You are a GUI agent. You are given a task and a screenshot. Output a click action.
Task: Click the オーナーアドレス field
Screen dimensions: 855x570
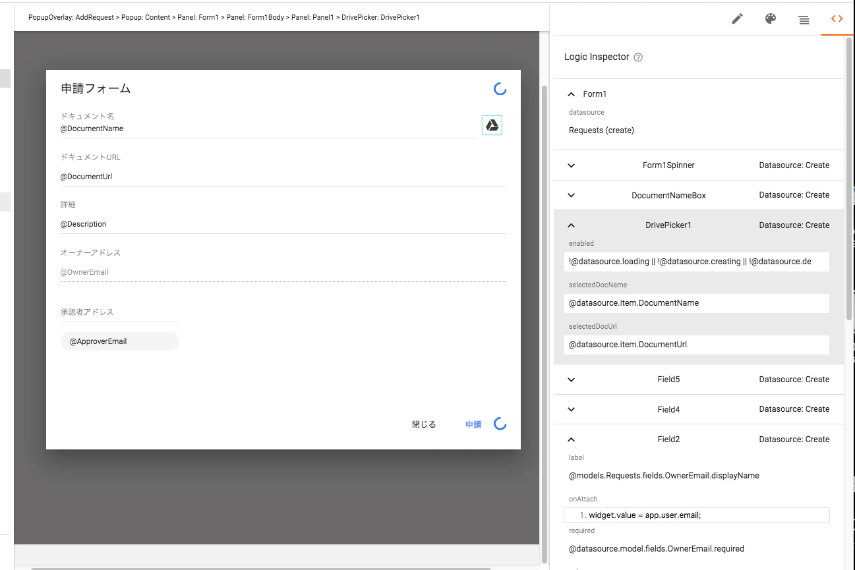click(x=283, y=272)
